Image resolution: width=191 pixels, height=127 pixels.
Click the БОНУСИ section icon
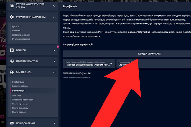(12, 50)
